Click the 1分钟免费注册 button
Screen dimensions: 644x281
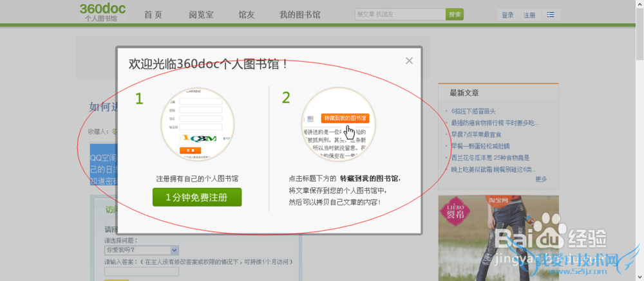(x=197, y=197)
